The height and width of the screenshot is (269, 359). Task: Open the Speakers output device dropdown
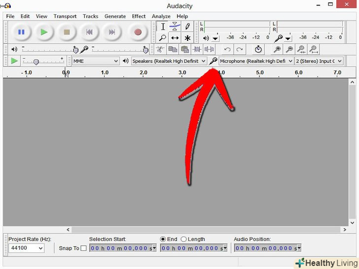[x=169, y=61]
